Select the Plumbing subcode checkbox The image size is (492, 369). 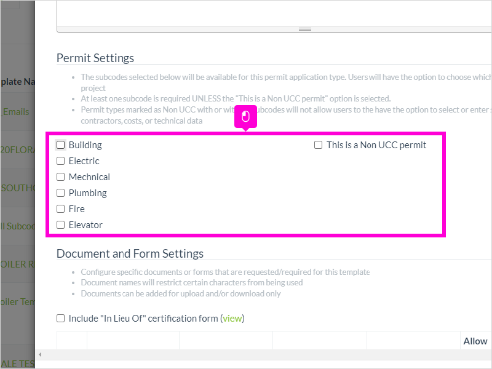pyautogui.click(x=60, y=193)
